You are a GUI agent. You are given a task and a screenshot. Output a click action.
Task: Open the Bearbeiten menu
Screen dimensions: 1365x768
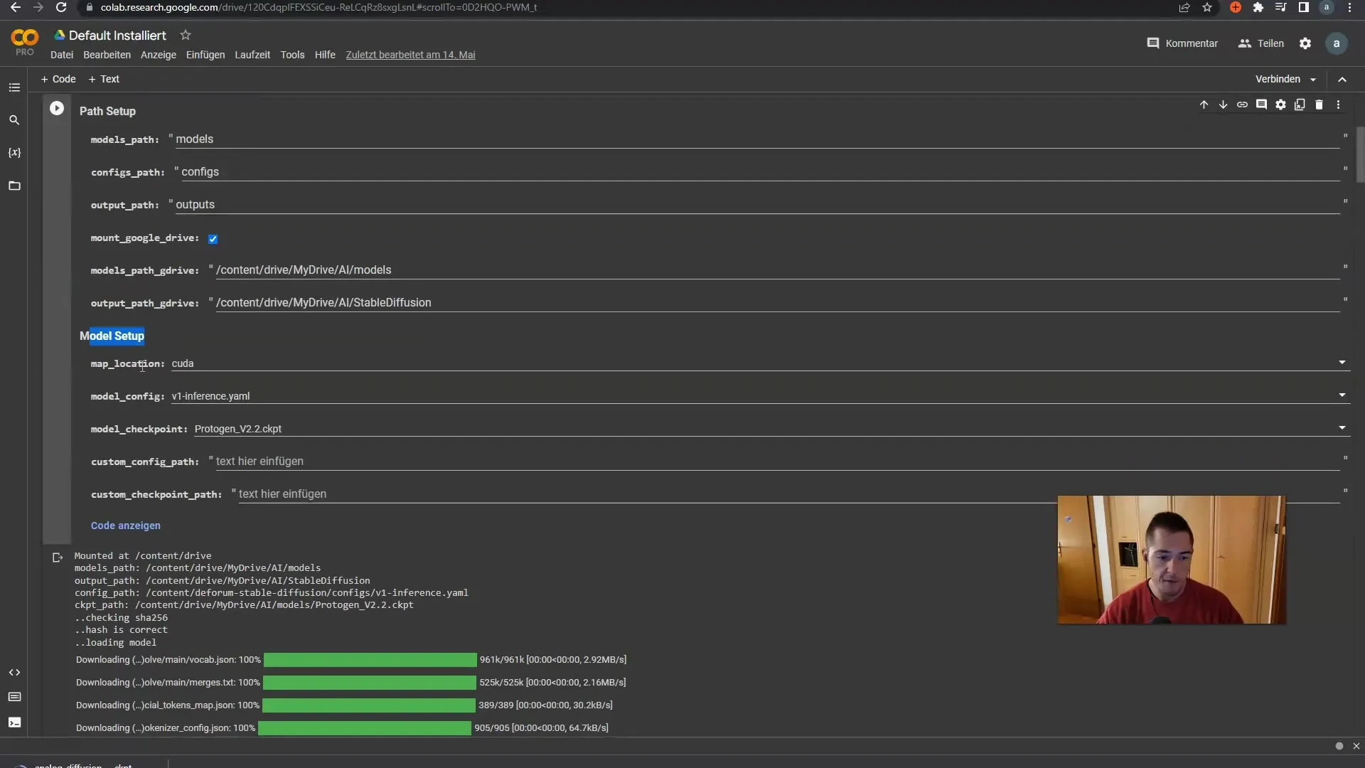pos(107,55)
